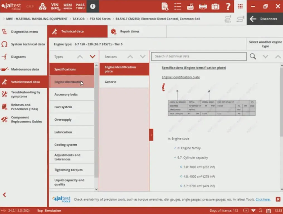The image size is (283, 214).
Task: Collapse the left sidebar menu arrow
Action: tap(4, 195)
